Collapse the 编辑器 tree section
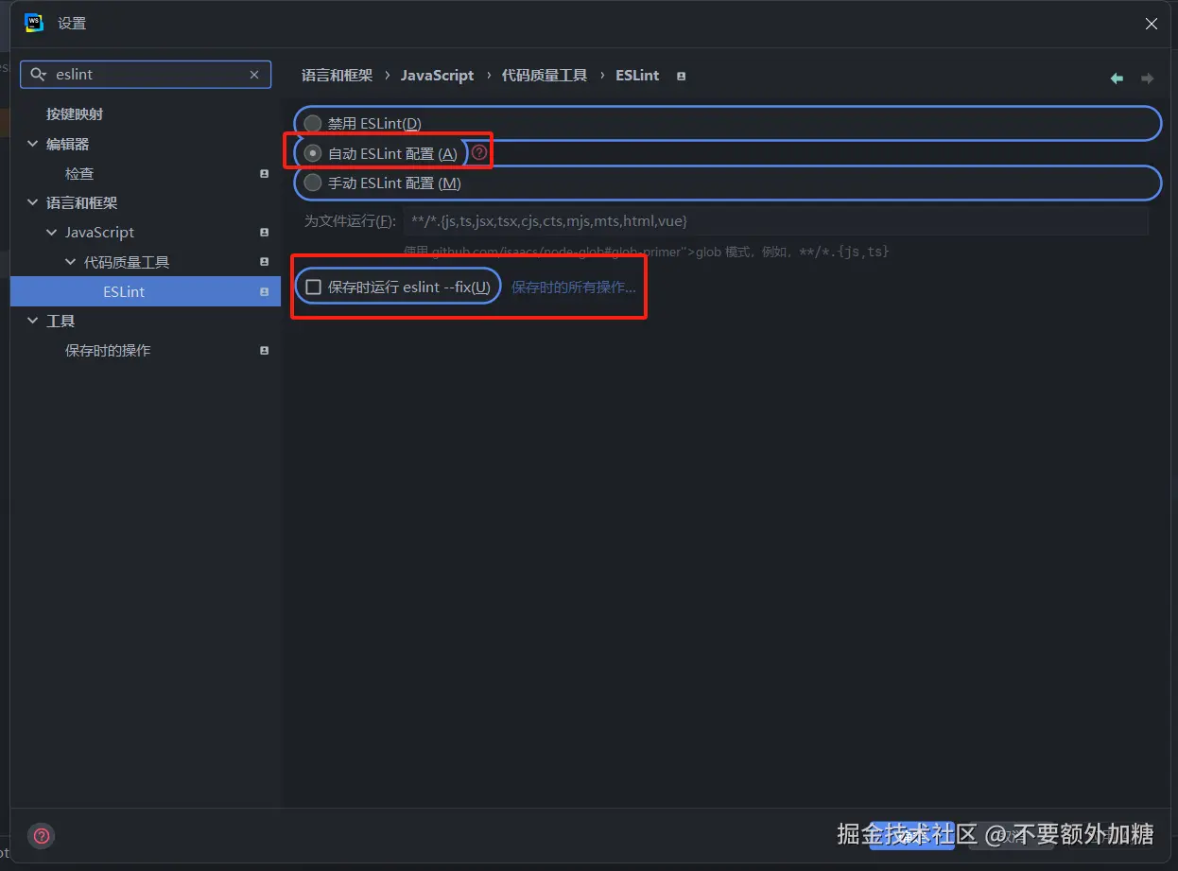The image size is (1178, 871). [x=34, y=145]
